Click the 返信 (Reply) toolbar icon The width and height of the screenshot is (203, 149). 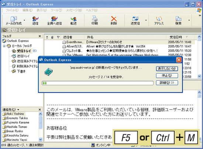coord(35,19)
